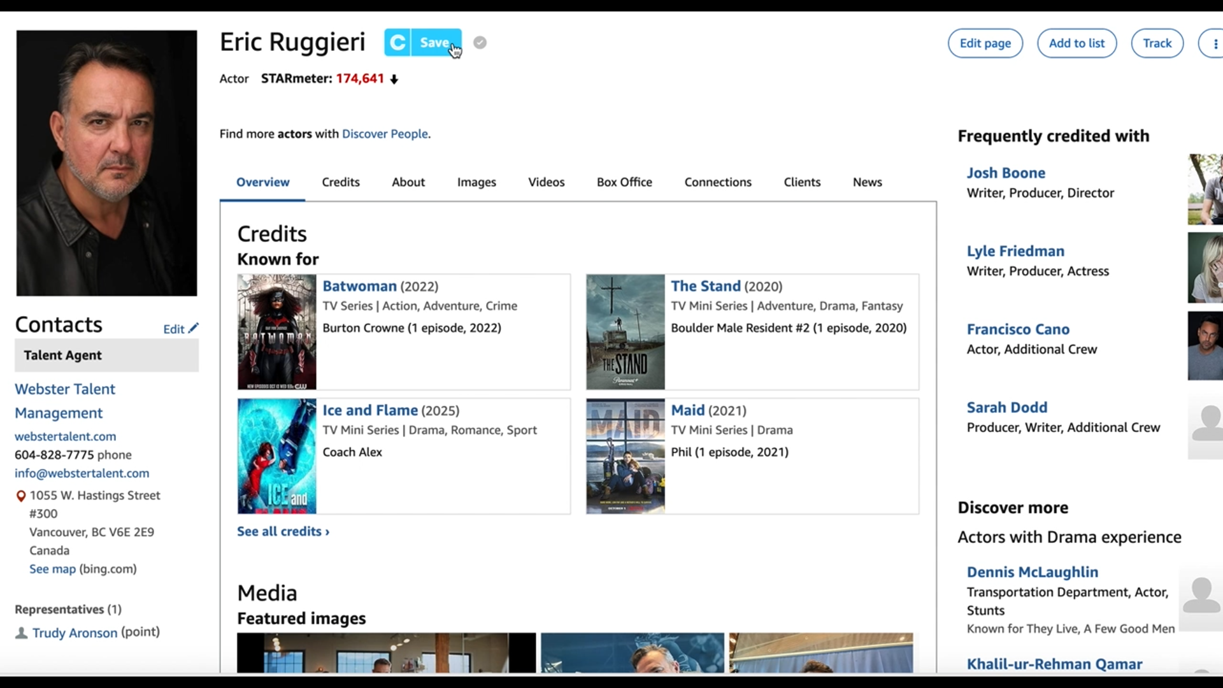The height and width of the screenshot is (688, 1223).
Task: Expand See all credits link
Action: (283, 531)
